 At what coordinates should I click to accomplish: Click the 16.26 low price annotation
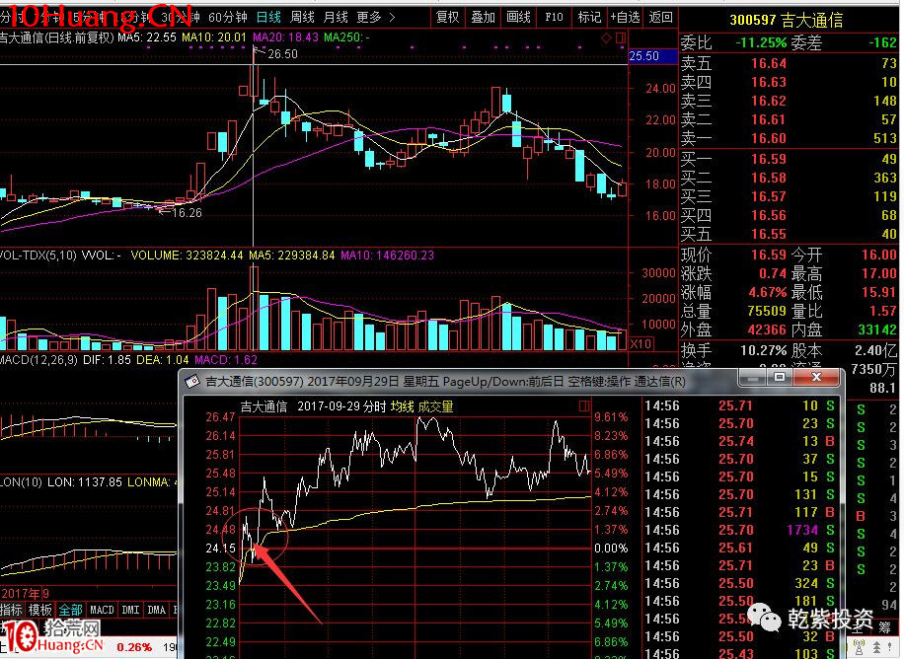tap(187, 213)
